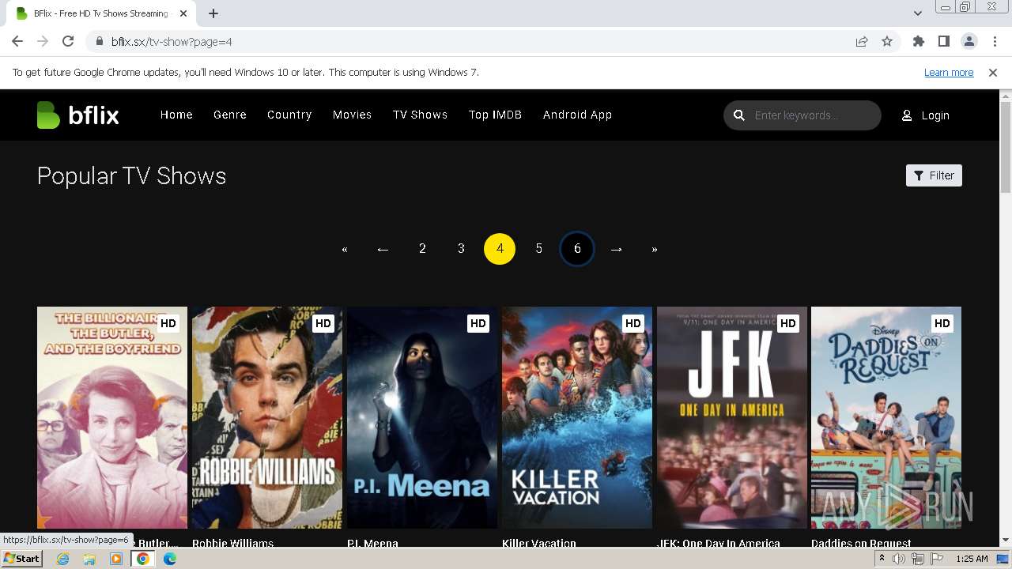Screen dimensions: 1012x569
Task: Open the Daddies on Request poster
Action: (886, 417)
